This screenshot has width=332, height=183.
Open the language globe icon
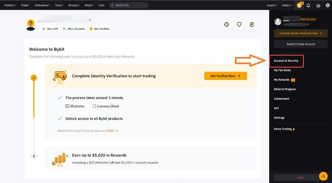click(x=327, y=5)
